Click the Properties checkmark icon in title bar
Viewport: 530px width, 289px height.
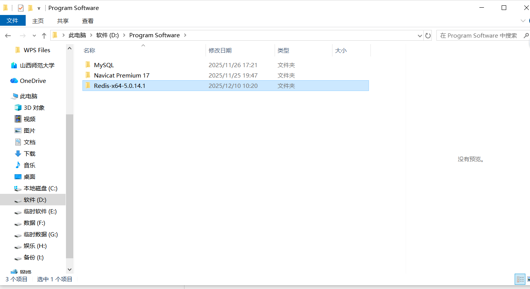coord(21,8)
